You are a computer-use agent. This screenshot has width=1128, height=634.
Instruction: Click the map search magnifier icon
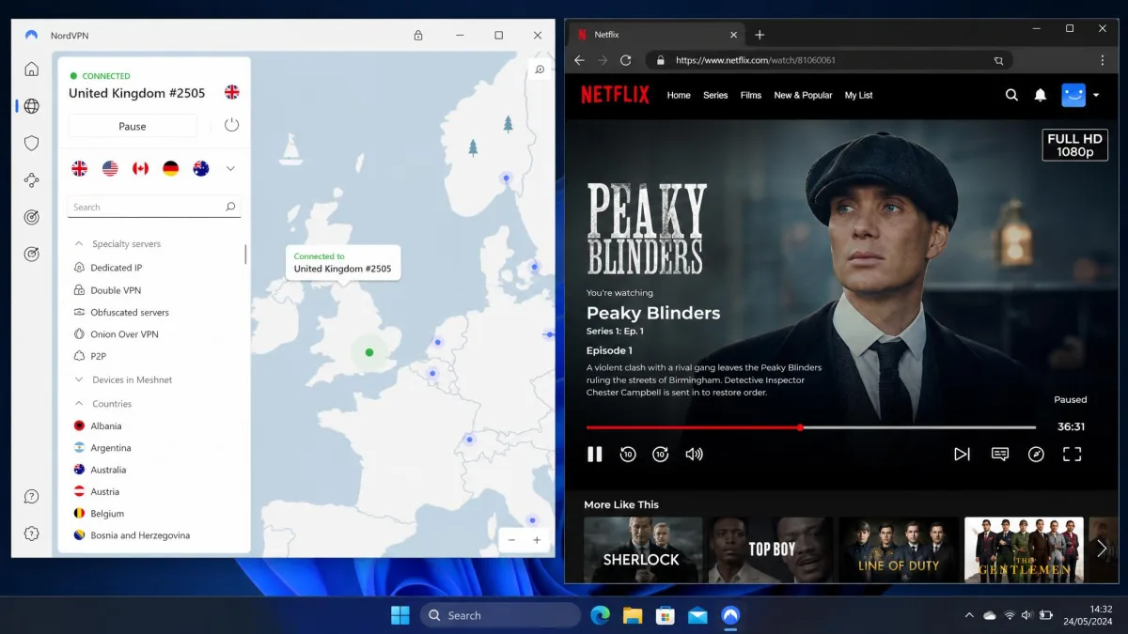[540, 70]
